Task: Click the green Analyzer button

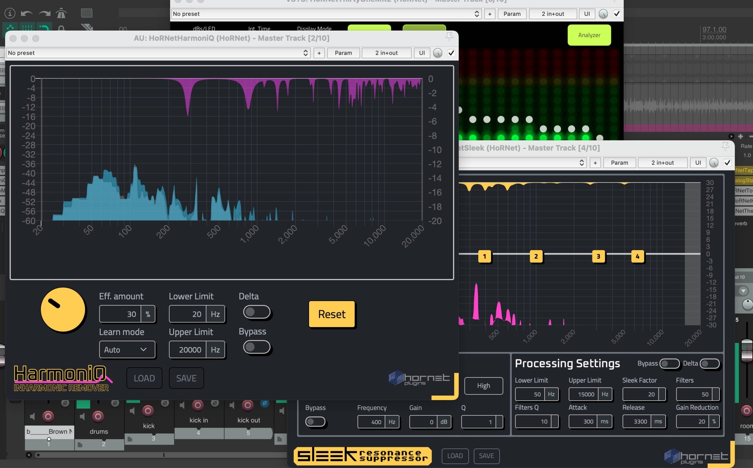Action: (589, 35)
